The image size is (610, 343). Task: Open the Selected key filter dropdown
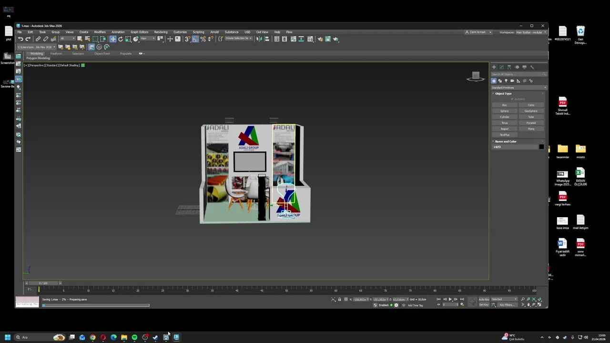coord(504,299)
